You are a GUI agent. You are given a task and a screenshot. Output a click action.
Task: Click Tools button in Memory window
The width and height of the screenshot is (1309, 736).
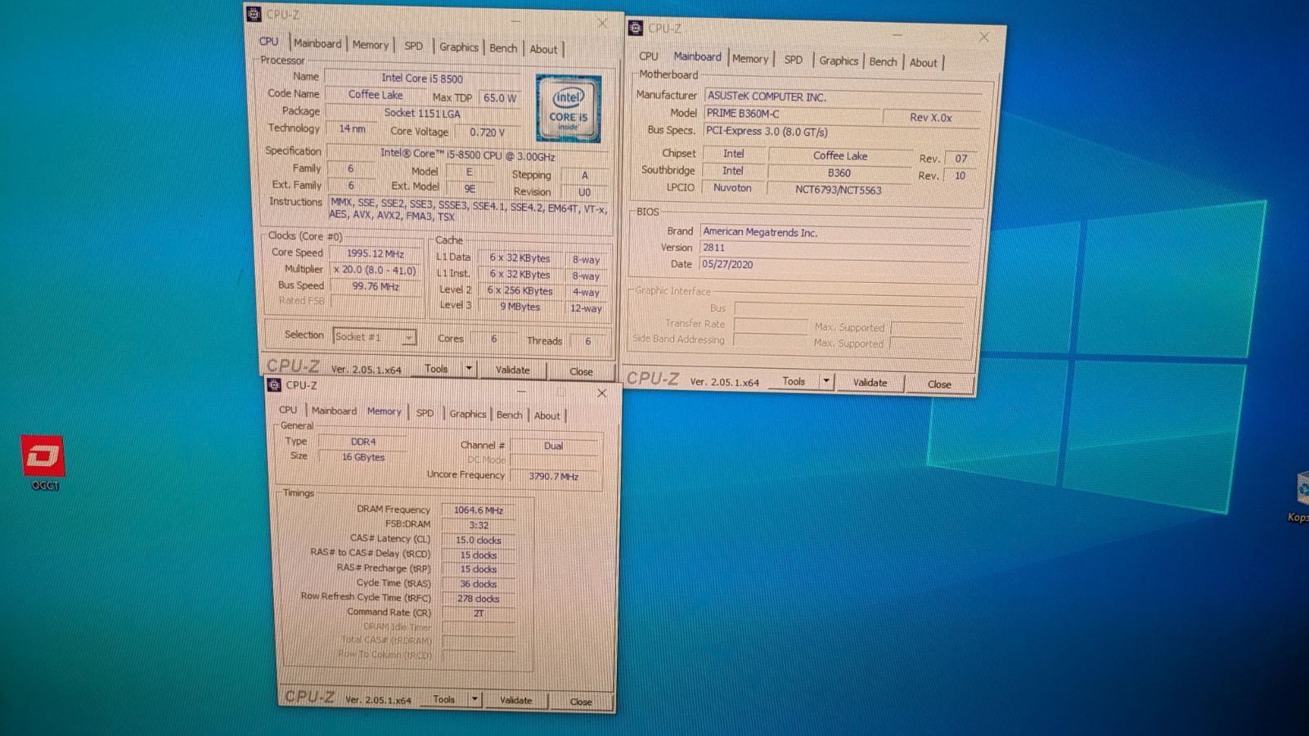[x=444, y=699]
